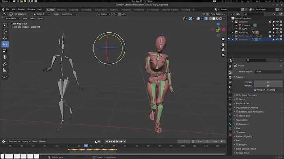Expand the Rigify Rag collection
Image resolution: width=284 pixels, height=159 pixels.
tap(233, 32)
